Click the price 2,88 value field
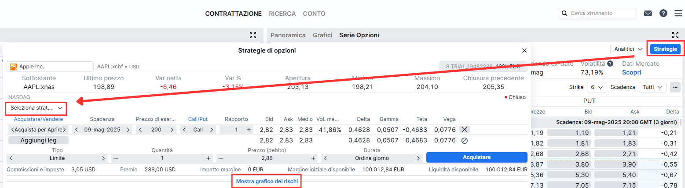685x188 pixels. coord(267,158)
